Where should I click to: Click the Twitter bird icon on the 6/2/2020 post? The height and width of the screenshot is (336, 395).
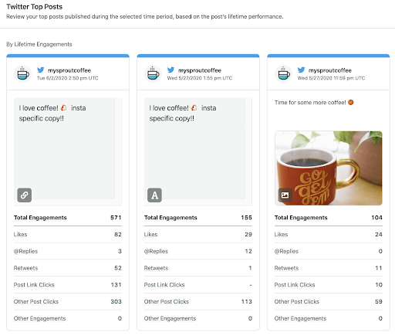pyautogui.click(x=41, y=70)
